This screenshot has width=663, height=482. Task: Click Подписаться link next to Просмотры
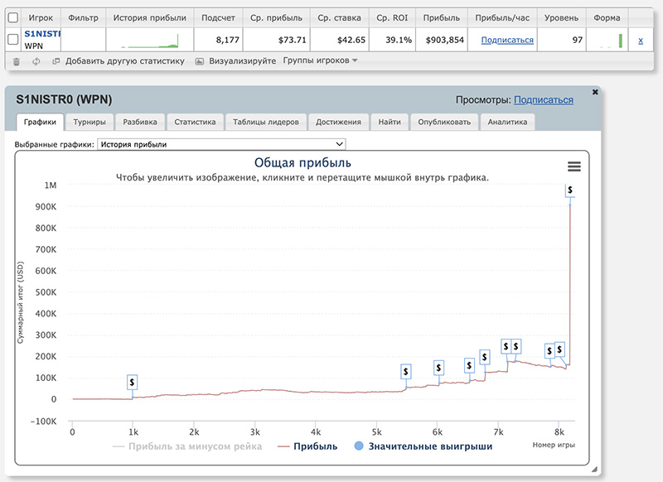543,99
